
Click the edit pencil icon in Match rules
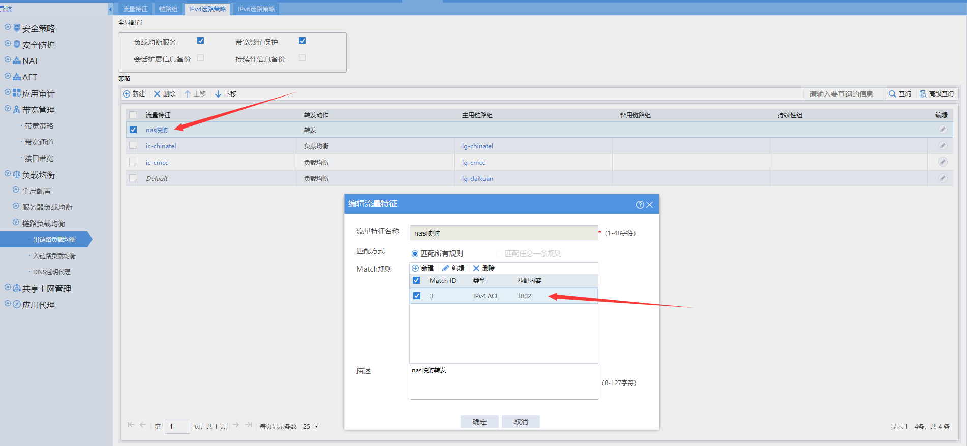point(446,268)
